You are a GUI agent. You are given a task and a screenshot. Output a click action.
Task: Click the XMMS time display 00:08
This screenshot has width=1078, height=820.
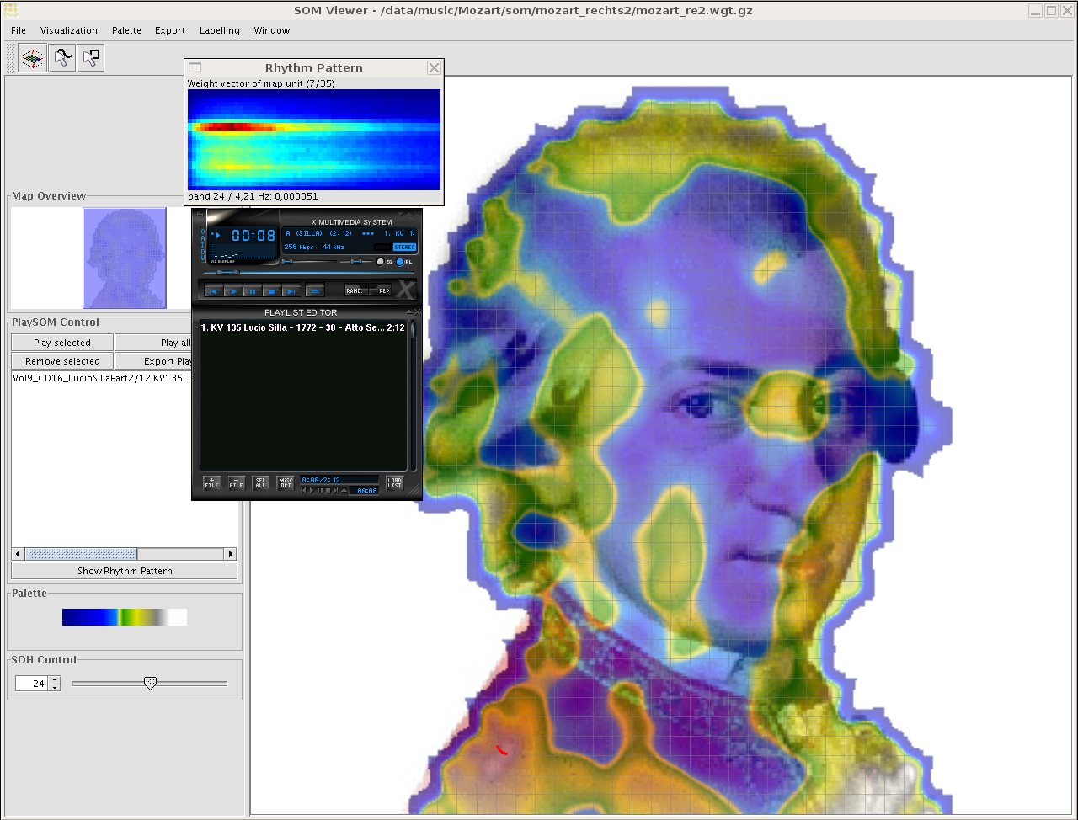[x=253, y=236]
